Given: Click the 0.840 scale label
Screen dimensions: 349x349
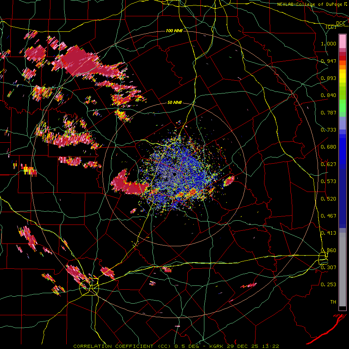Looking at the screenshot, I should click(328, 95).
